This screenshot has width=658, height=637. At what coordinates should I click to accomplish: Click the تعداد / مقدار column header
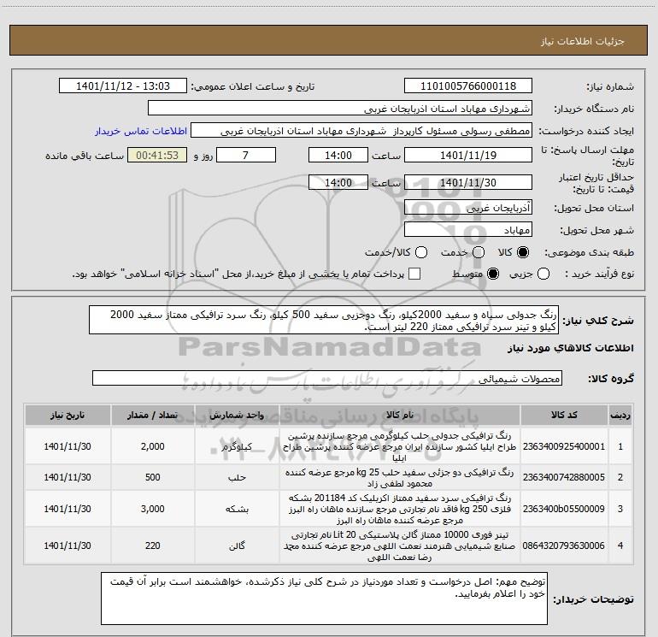153,415
